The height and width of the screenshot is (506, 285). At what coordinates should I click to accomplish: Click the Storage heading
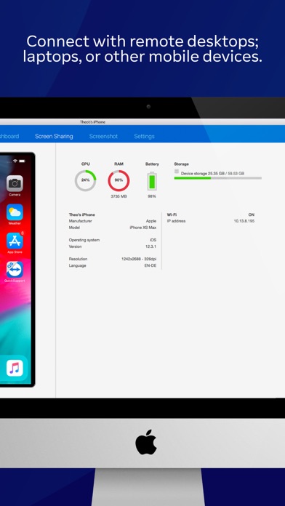[181, 164]
